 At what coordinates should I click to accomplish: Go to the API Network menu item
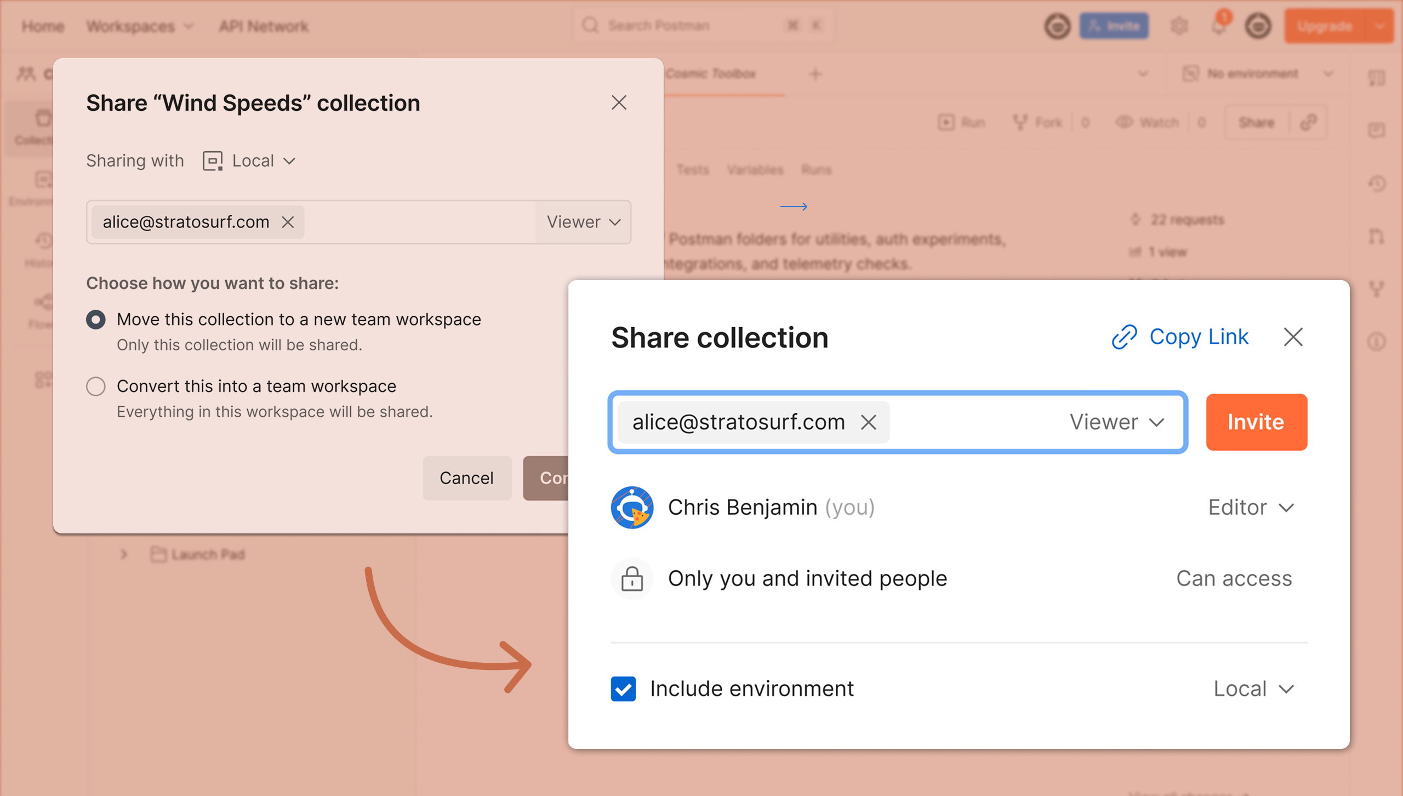(x=264, y=26)
